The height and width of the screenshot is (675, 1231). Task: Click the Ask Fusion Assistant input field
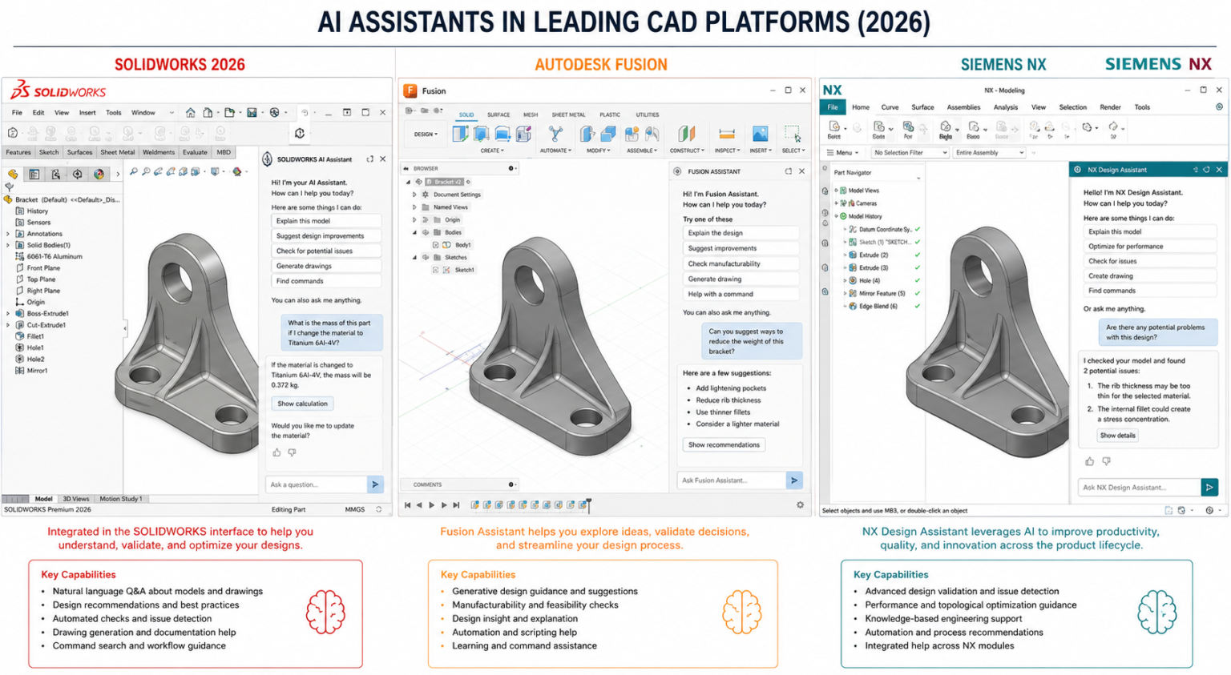click(732, 480)
